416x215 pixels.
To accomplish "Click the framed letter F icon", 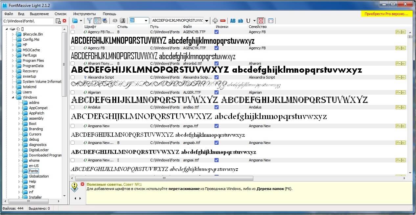I will click(x=123, y=21).
